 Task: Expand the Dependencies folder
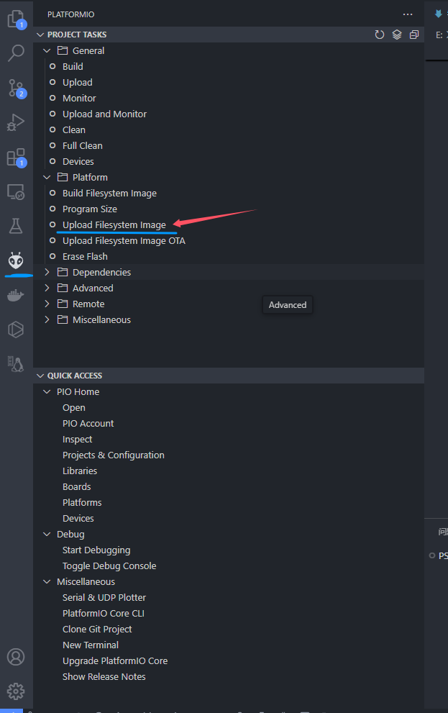pyautogui.click(x=102, y=273)
